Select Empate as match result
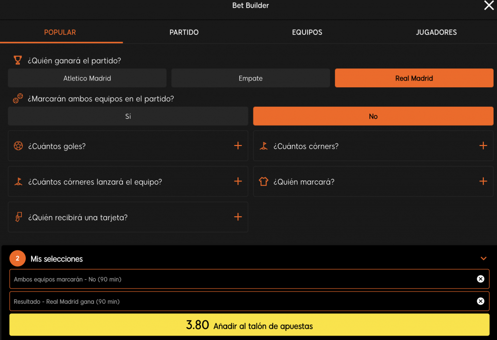The width and height of the screenshot is (497, 340). coord(250,78)
